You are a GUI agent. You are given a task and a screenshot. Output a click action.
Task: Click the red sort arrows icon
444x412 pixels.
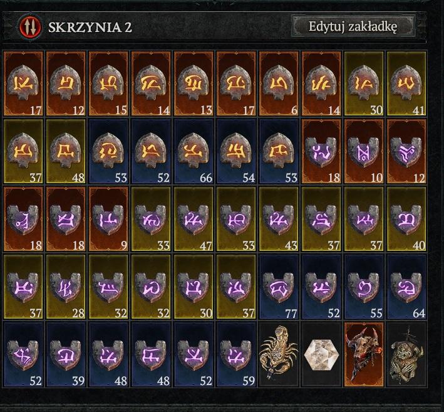30,27
